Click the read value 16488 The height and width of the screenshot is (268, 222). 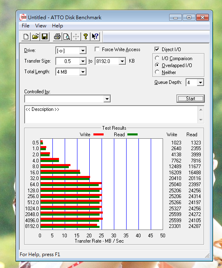195,172
